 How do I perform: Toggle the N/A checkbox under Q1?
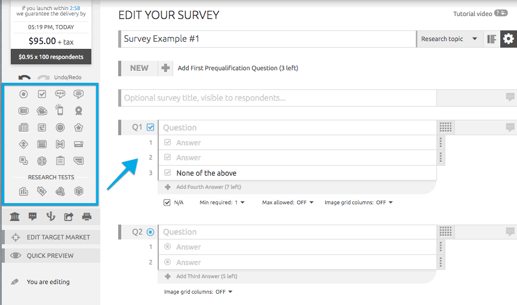click(x=167, y=203)
